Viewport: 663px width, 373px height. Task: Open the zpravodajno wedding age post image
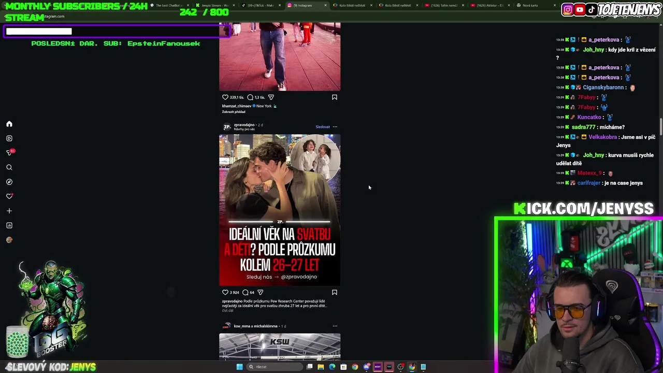pos(280,210)
